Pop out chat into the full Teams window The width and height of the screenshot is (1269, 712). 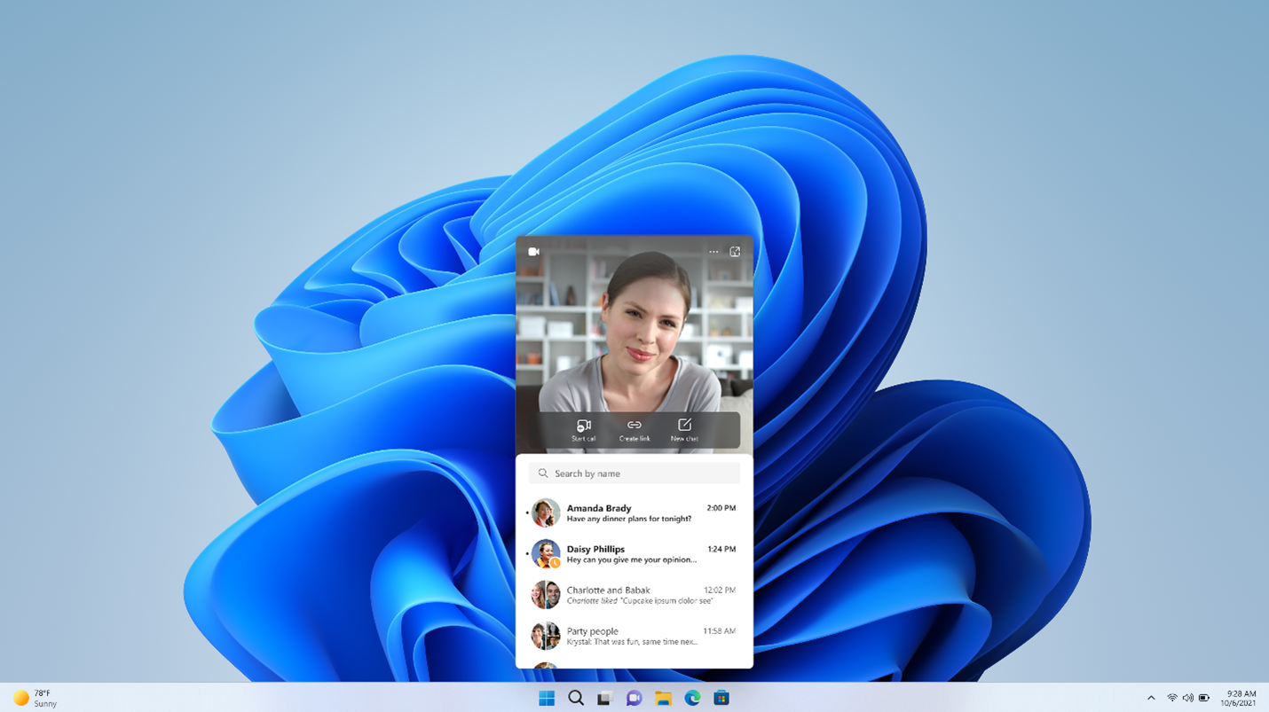[735, 251]
